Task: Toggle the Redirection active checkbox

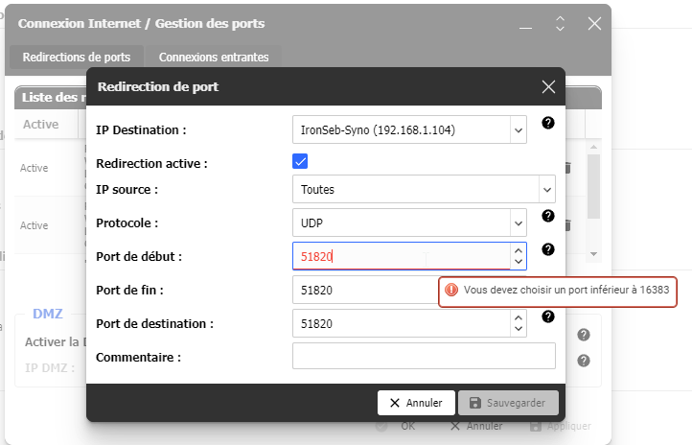Action: pos(300,161)
